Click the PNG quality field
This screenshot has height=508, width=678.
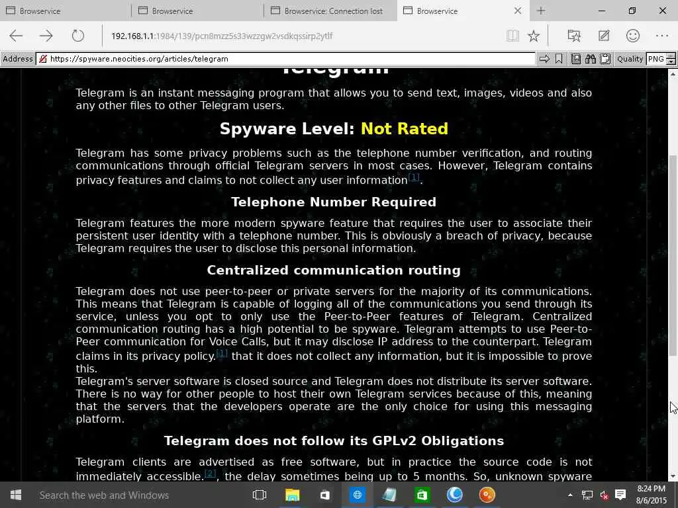coord(656,59)
